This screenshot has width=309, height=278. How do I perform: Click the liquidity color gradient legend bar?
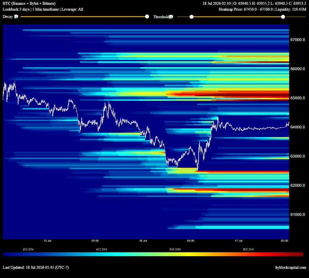153,254
